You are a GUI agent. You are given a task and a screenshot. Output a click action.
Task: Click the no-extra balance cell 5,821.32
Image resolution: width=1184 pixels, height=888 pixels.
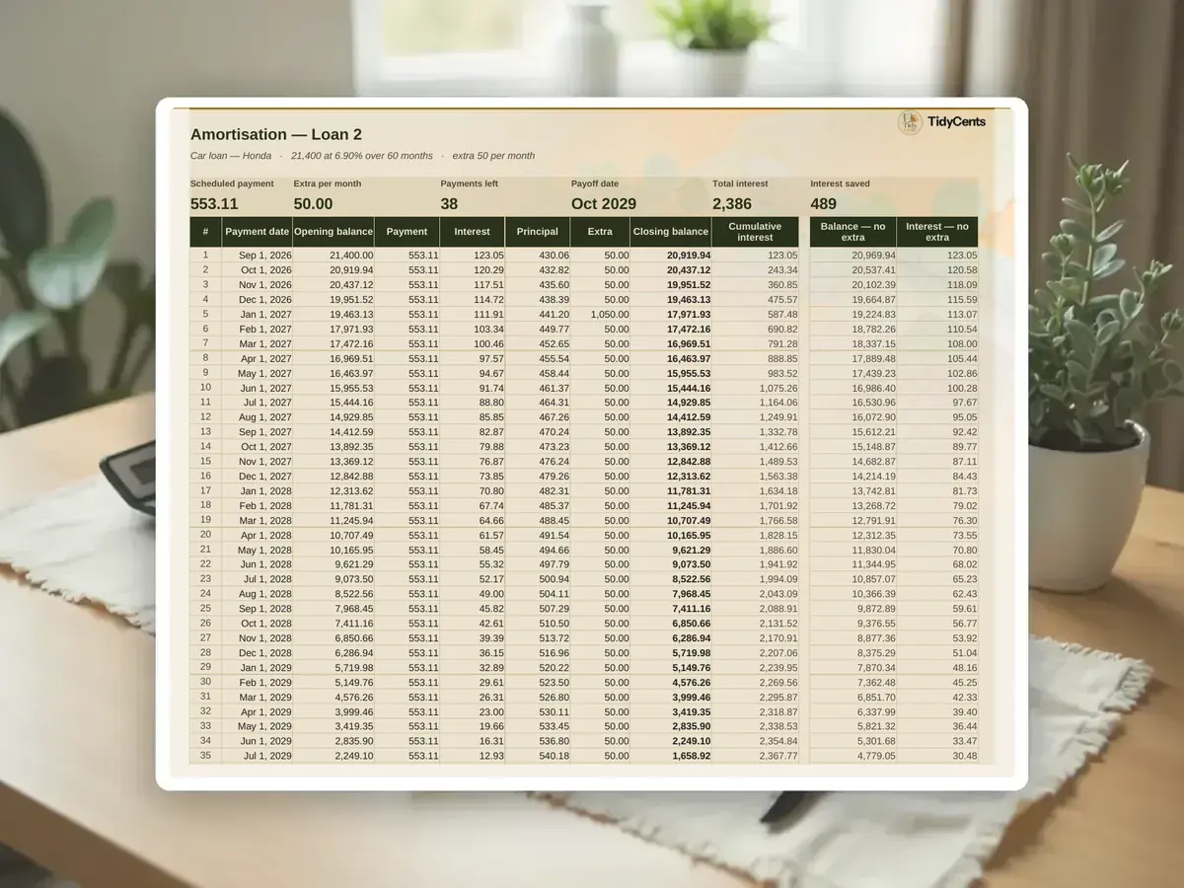pos(853,726)
